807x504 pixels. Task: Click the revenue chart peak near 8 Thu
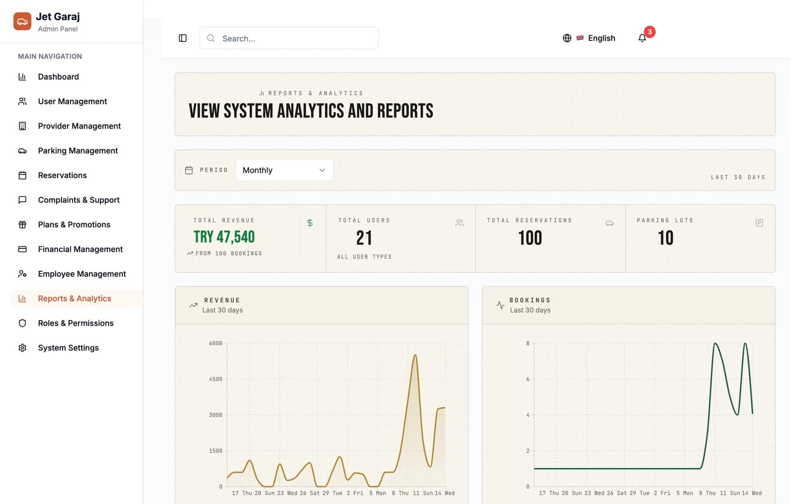pyautogui.click(x=415, y=355)
